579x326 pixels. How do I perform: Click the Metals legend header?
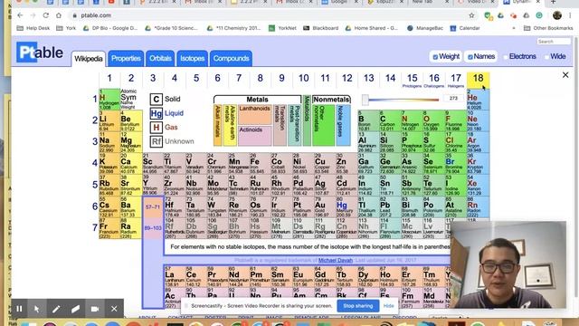[x=257, y=100]
